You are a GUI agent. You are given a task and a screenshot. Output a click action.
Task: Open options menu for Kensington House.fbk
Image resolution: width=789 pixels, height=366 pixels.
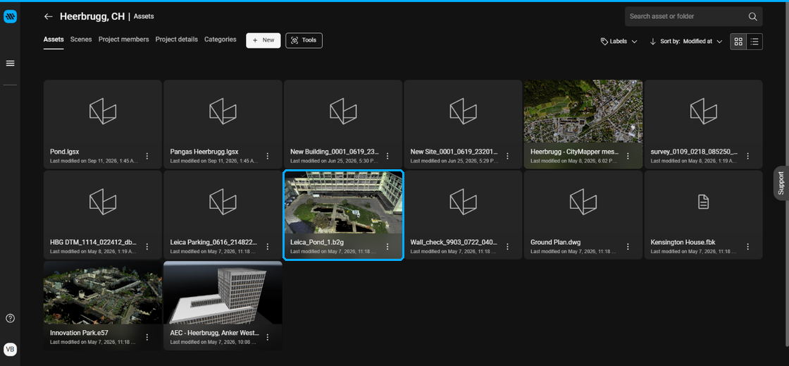point(747,247)
